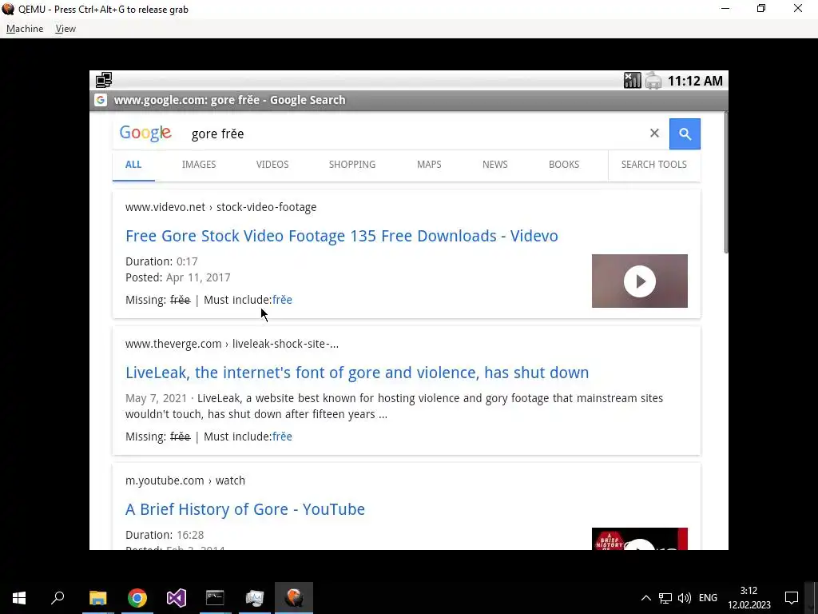This screenshot has height=614, width=818.
Task: Switch to the IMAGES tab
Action: coord(199,165)
